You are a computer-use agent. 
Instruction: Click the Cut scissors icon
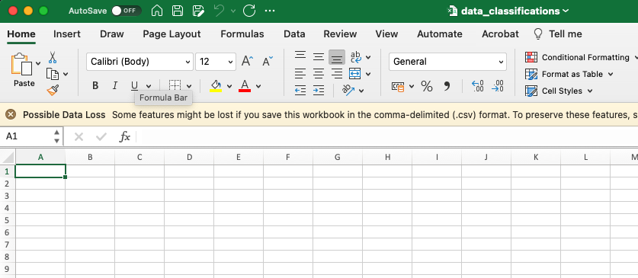(x=53, y=57)
